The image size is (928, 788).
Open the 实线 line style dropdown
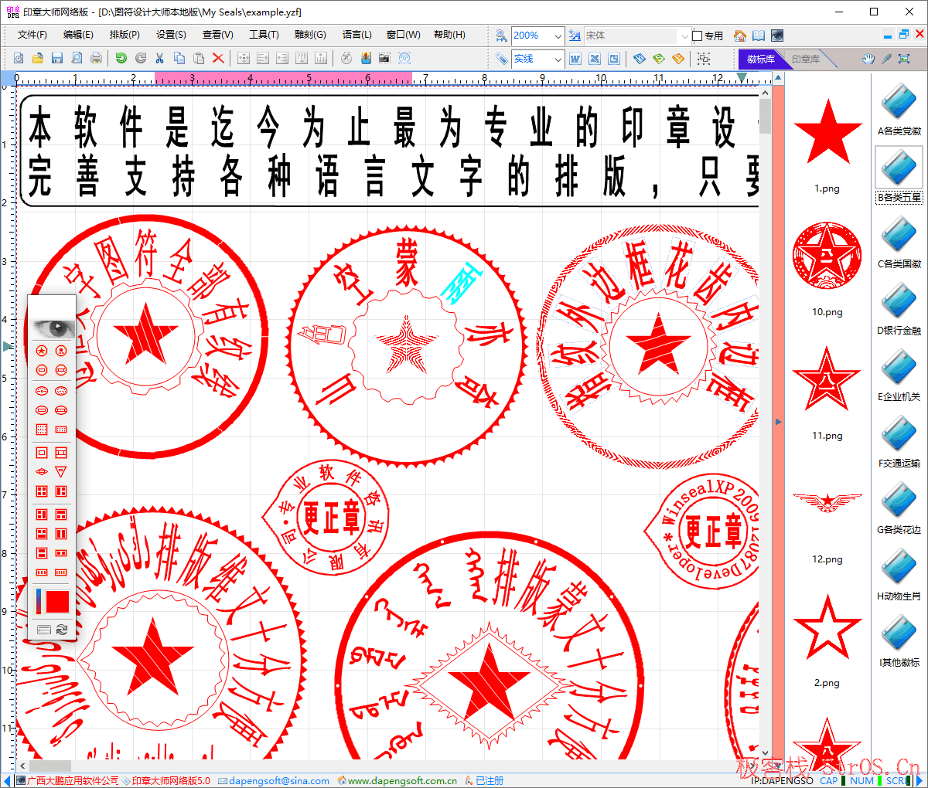point(558,59)
